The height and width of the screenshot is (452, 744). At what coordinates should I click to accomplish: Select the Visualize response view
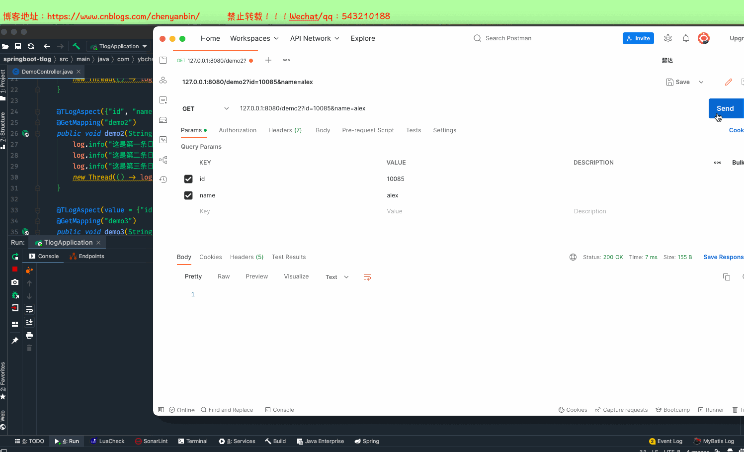pos(296,276)
